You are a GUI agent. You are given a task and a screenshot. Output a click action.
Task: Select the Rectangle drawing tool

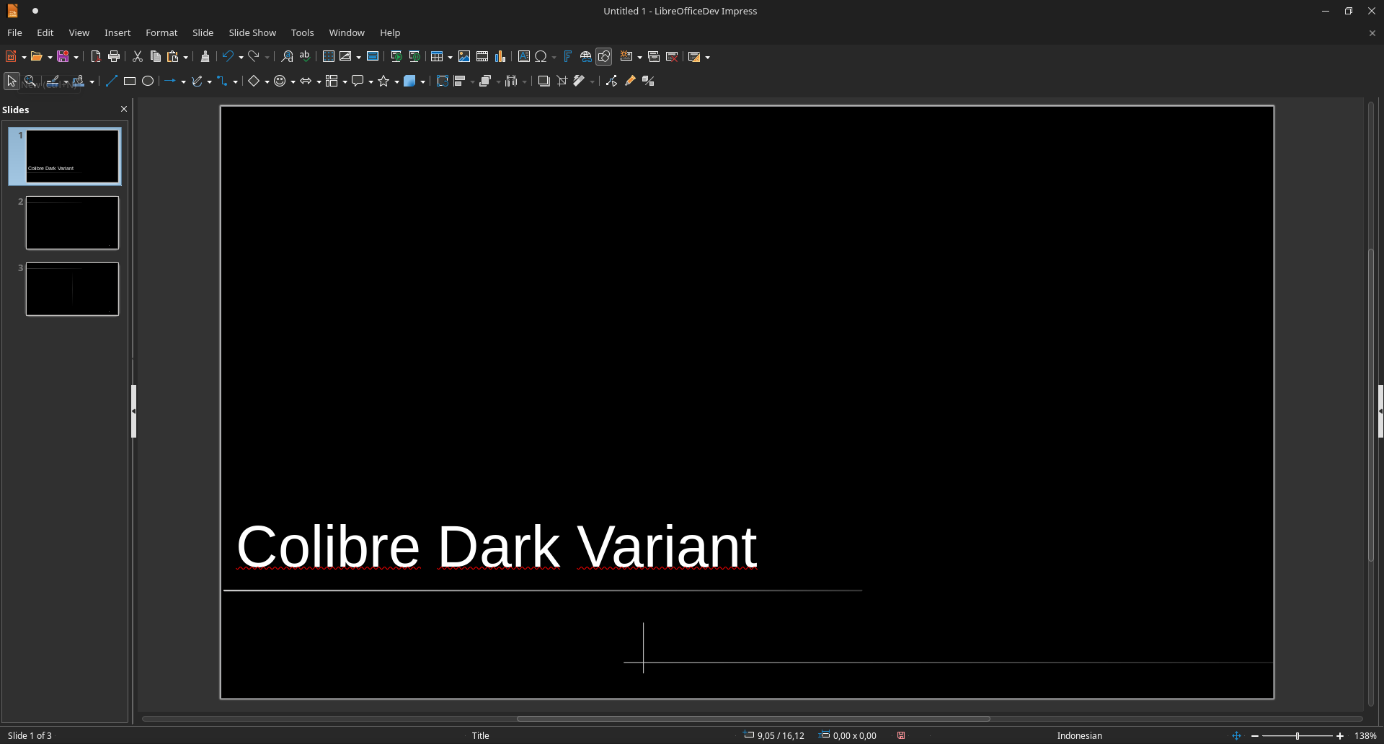(x=130, y=81)
